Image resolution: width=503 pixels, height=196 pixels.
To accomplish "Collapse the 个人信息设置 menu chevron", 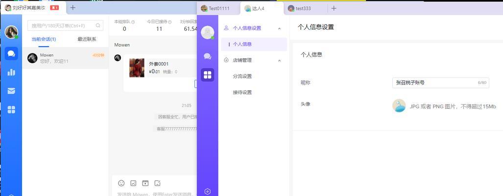I will (279, 28).
